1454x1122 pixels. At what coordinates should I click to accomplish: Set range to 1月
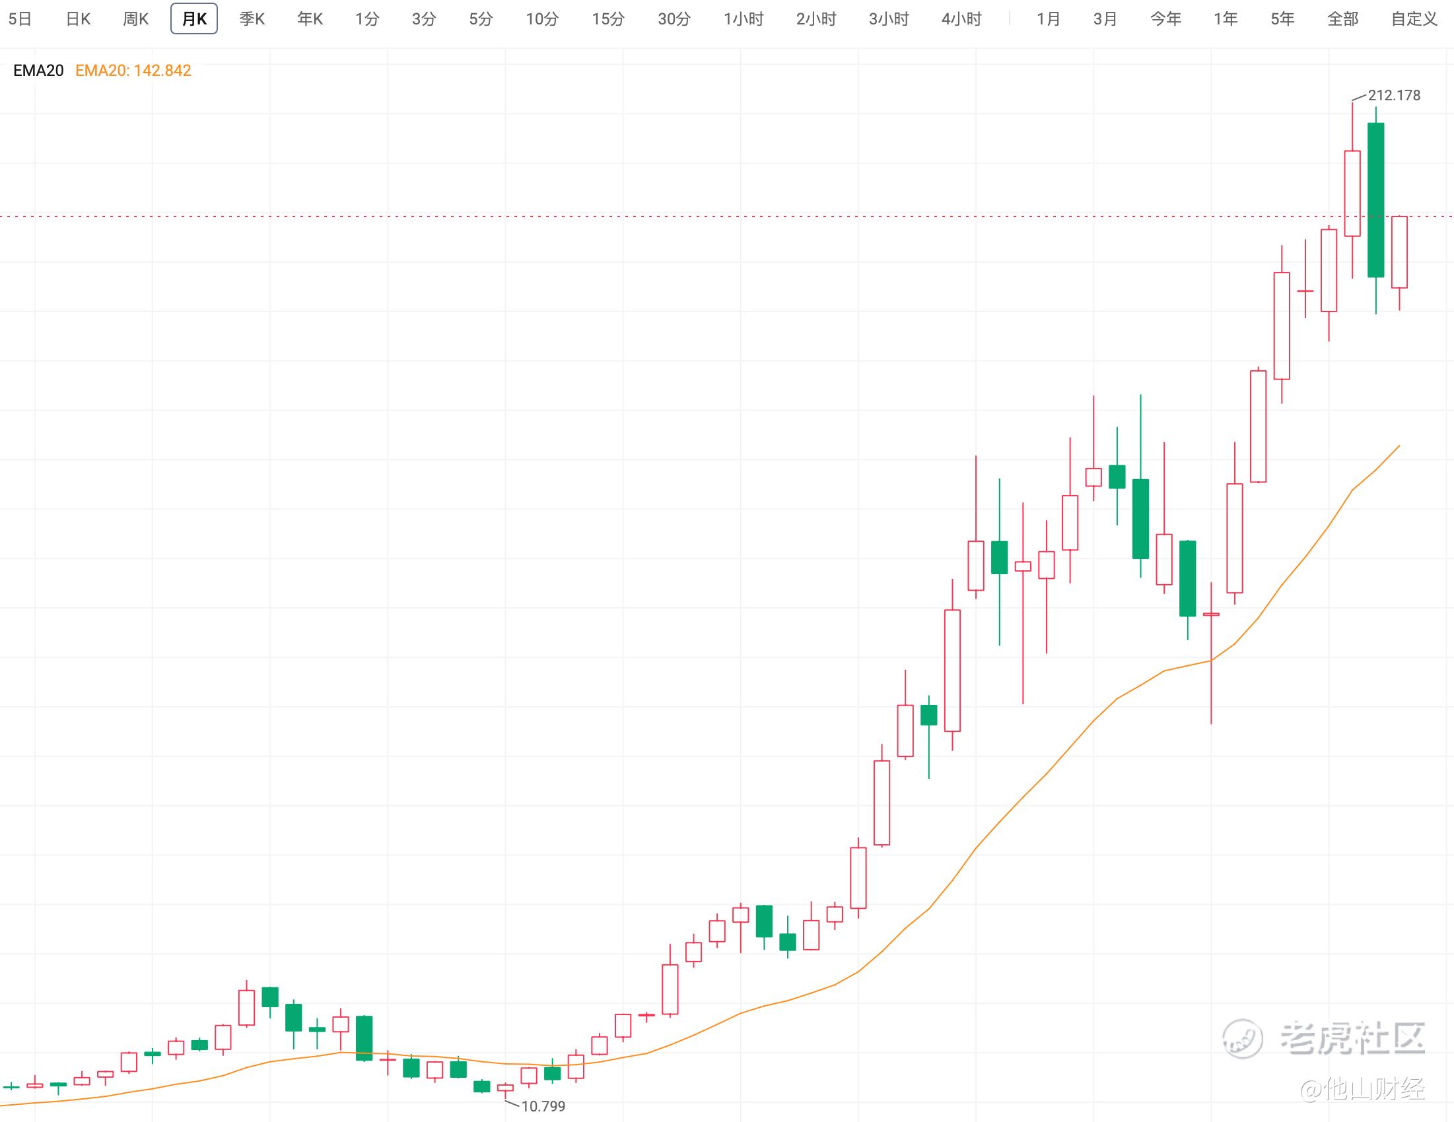coord(1048,18)
